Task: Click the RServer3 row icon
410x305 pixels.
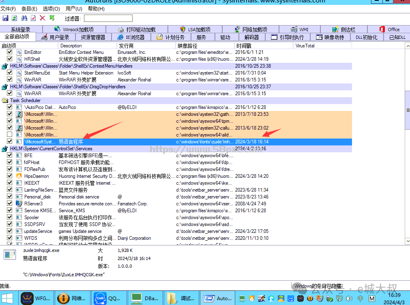Action: click(x=19, y=203)
